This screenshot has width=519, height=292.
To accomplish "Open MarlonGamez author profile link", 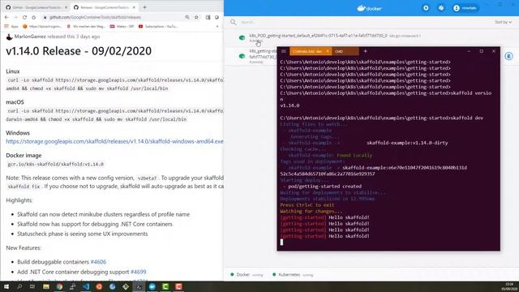I will (30, 36).
